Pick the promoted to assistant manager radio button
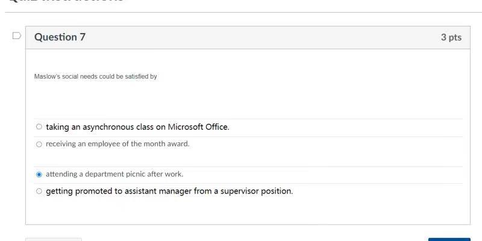This screenshot has height=241, width=482. (39, 191)
